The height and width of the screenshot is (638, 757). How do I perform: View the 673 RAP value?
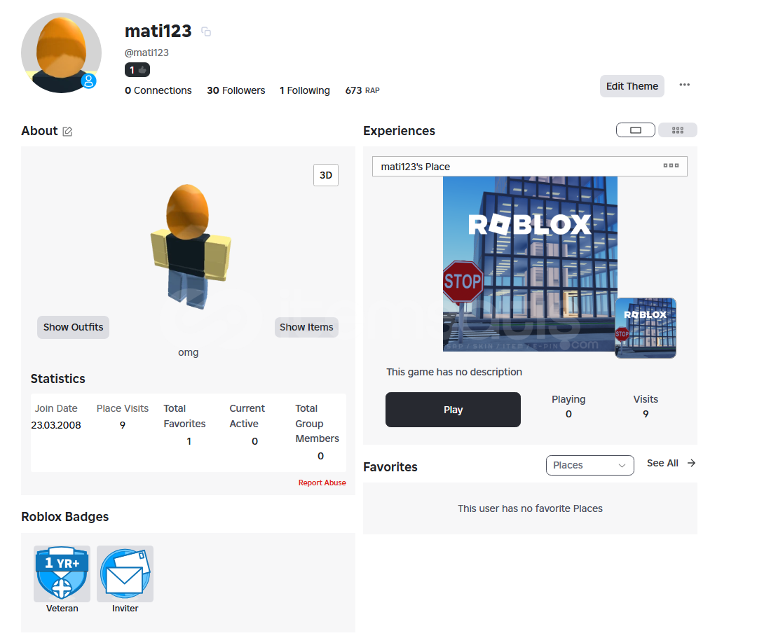[362, 90]
